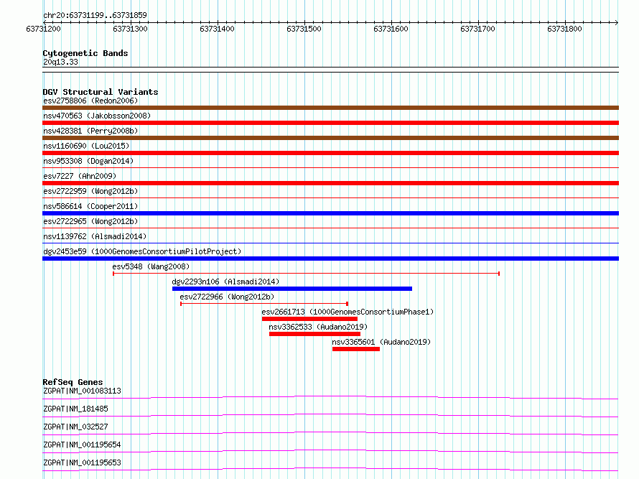Click nsv1139762 (Alsmadi2014) variant label
Screen dimensions: 639x479
(x=95, y=236)
